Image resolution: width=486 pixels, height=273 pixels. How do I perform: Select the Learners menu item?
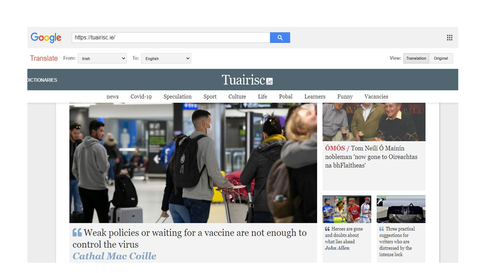tap(315, 97)
